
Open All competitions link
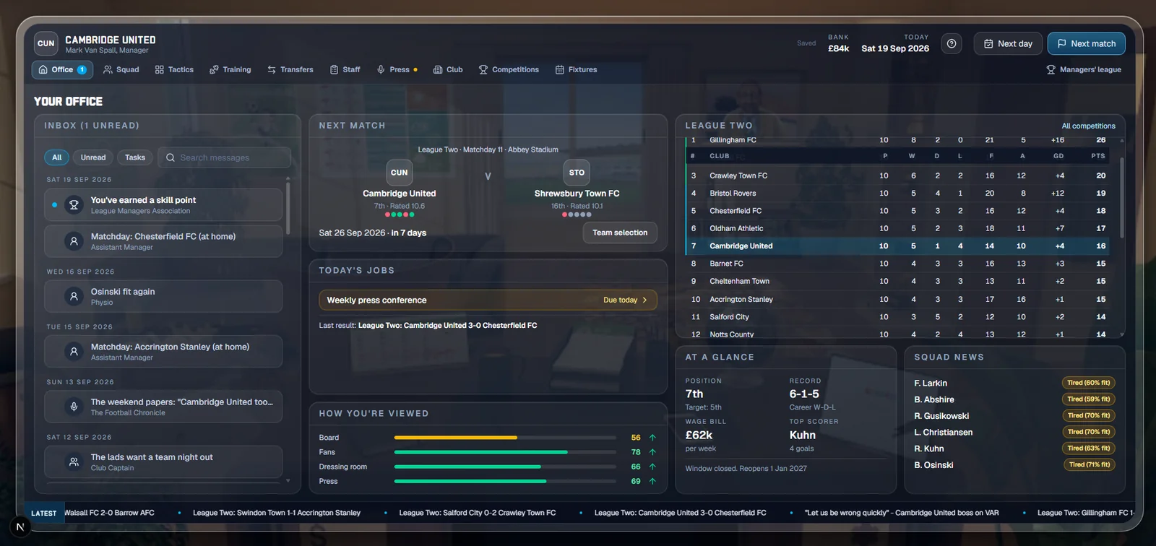[1088, 126]
